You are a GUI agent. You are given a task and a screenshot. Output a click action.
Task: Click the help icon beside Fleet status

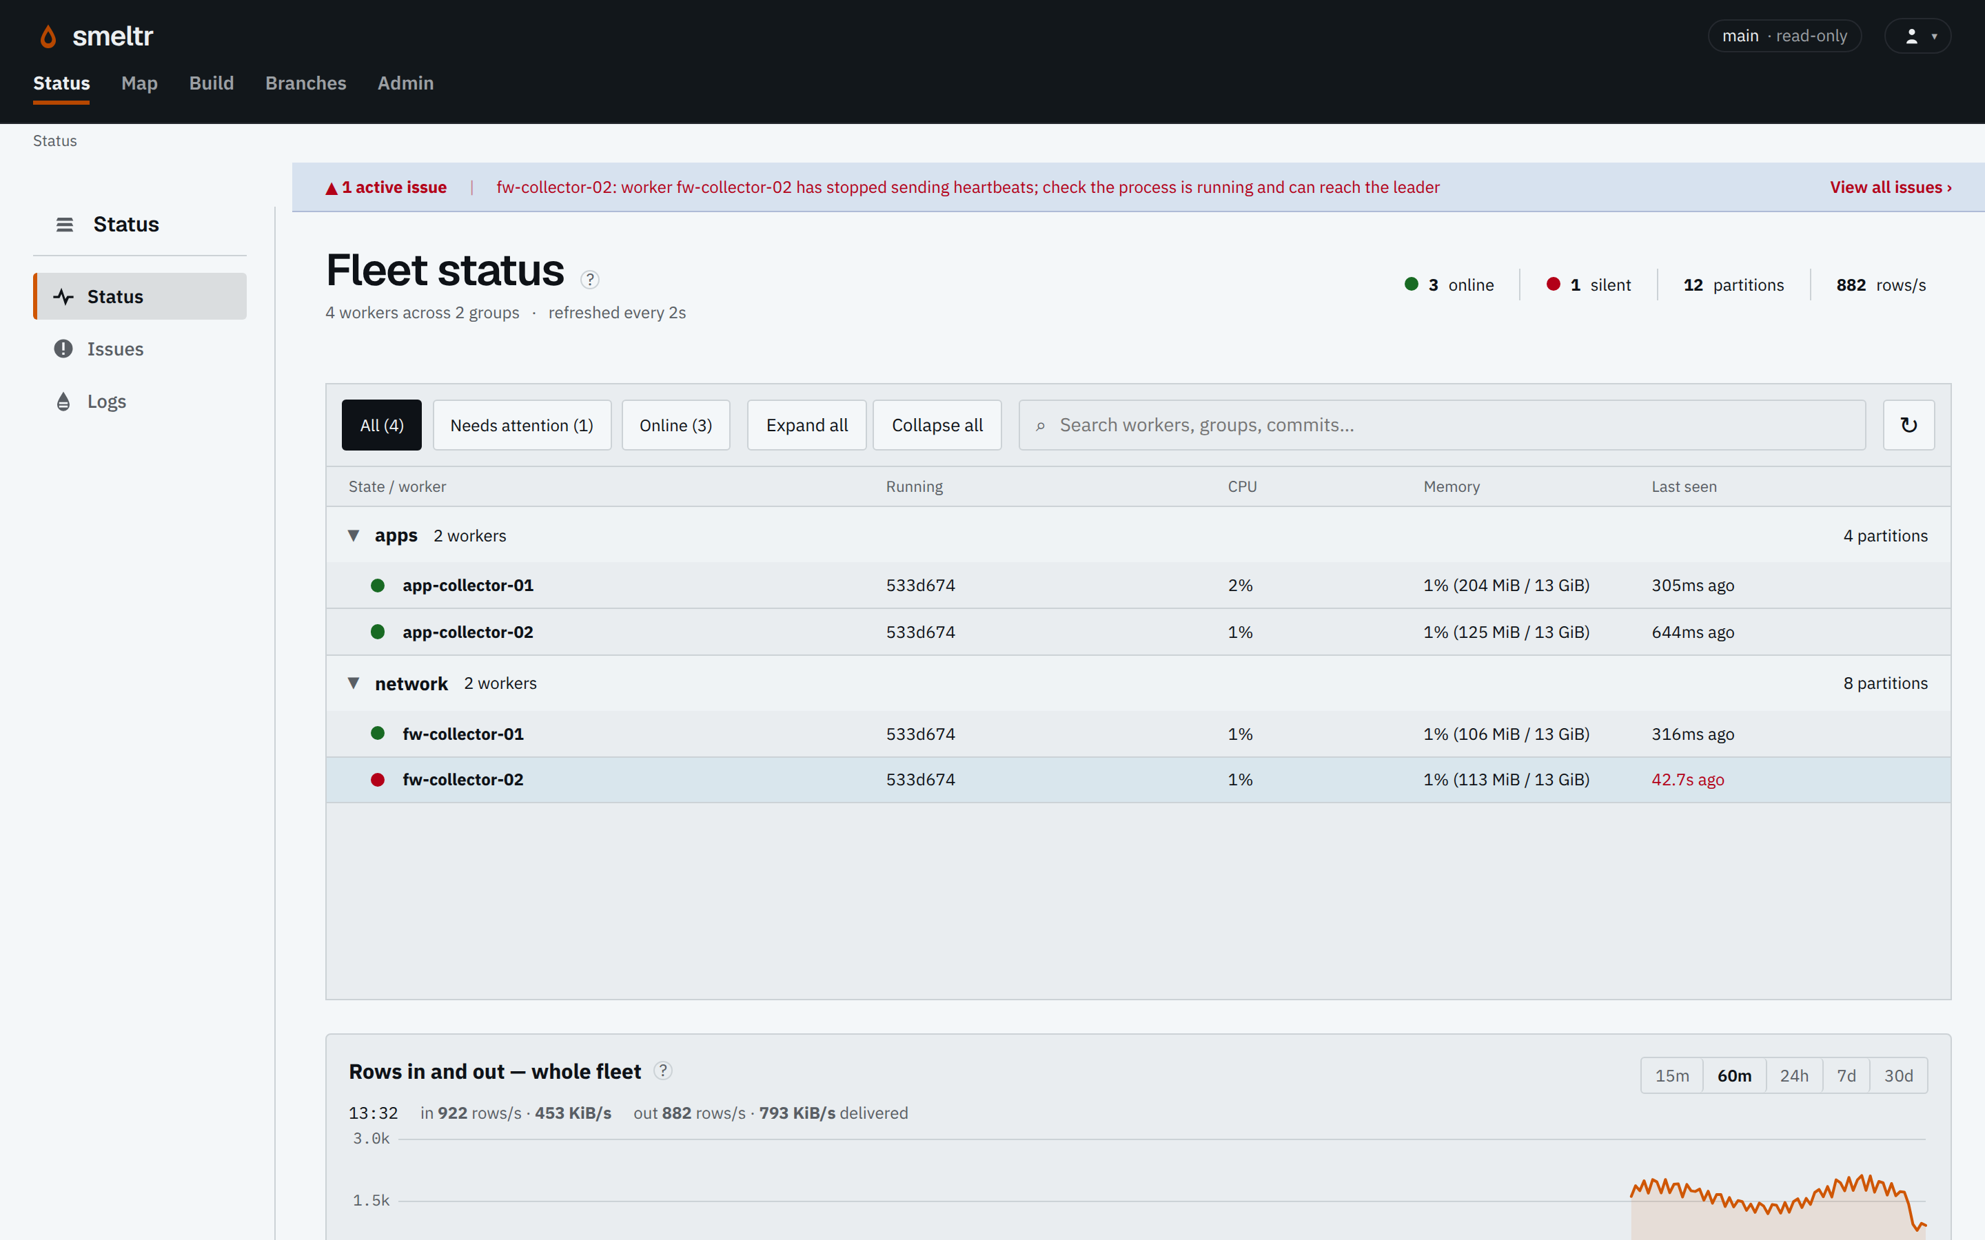point(590,280)
